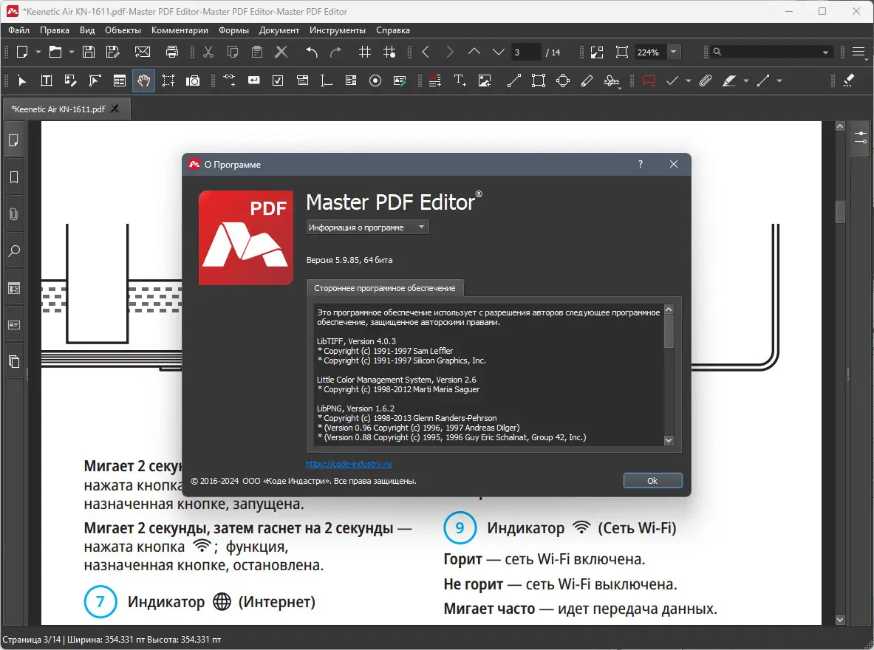Viewport: 874px width, 650px height.
Task: Delete the selection with the X icon
Action: coord(281,52)
